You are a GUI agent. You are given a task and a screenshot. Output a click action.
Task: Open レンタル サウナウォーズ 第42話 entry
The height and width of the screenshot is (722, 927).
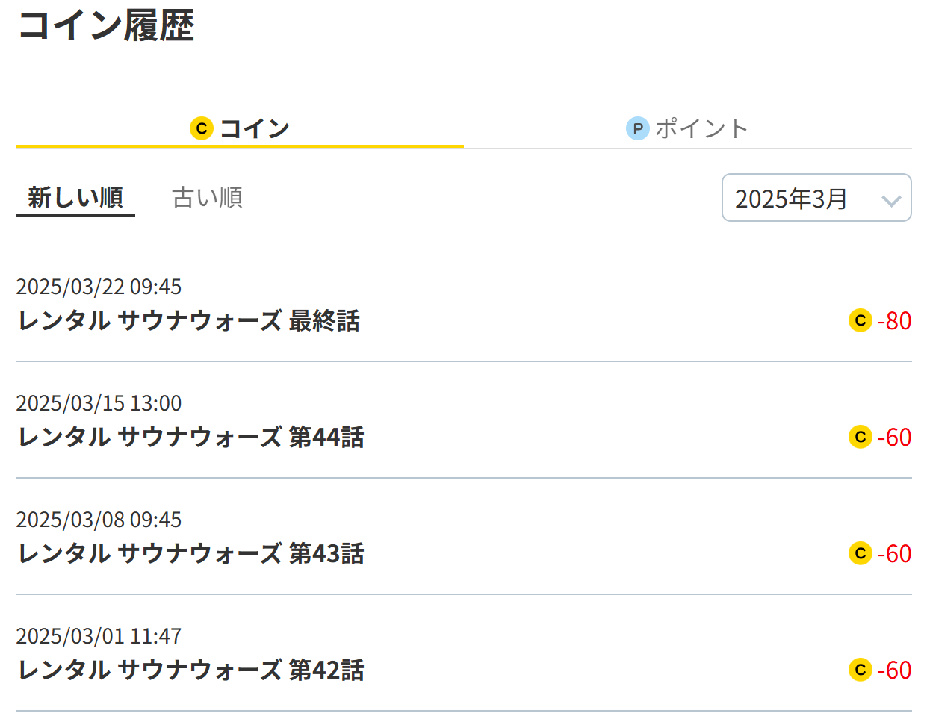[191, 670]
